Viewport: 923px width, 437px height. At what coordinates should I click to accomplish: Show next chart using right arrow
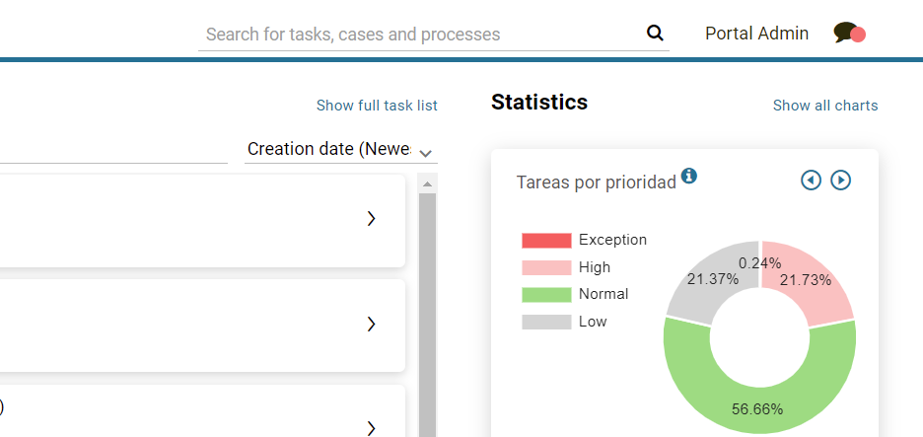click(x=840, y=180)
